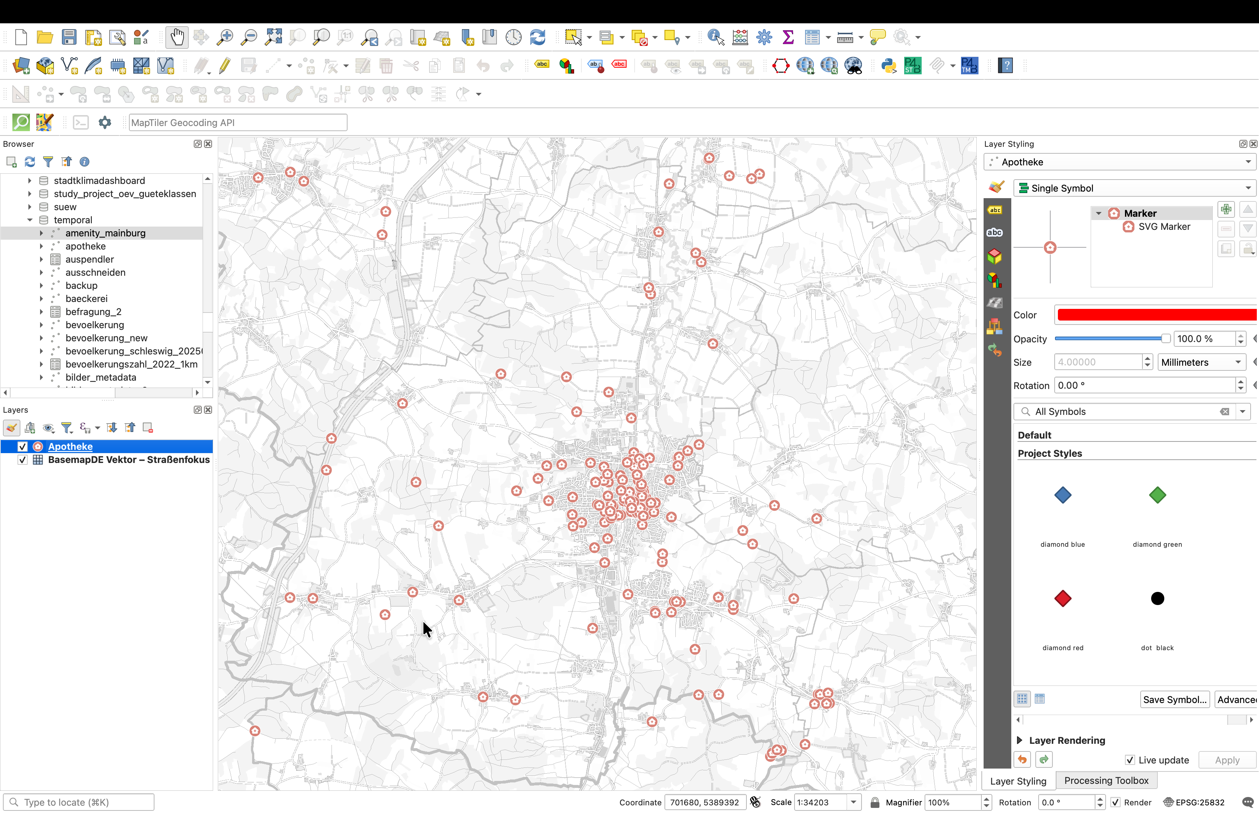Screen dimensions: 1259x813
Task: Open the Scale dropdown in status bar
Action: tap(854, 802)
